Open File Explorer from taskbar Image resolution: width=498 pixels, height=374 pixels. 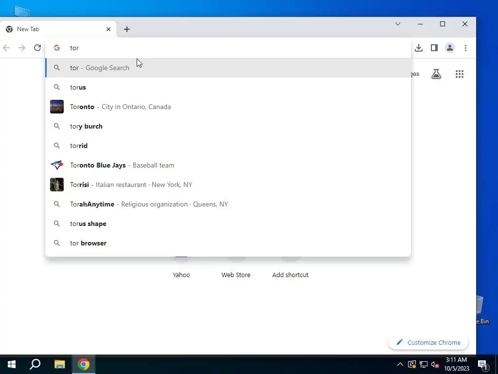59,364
